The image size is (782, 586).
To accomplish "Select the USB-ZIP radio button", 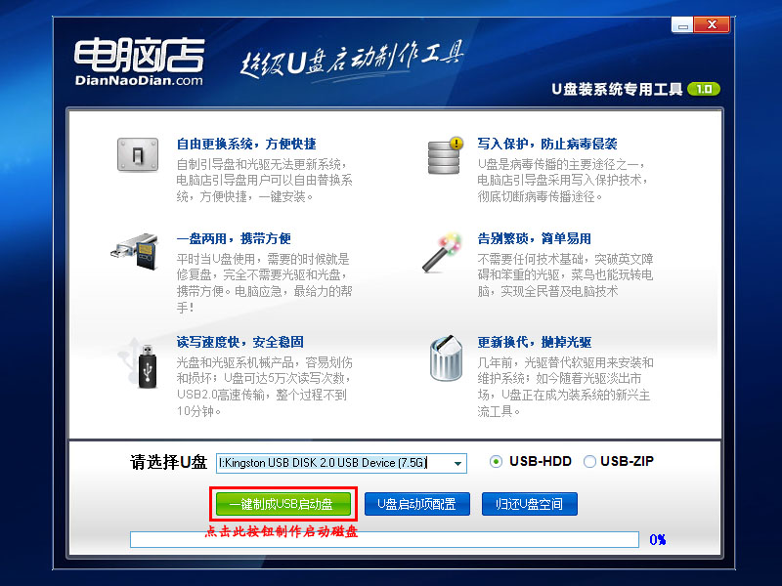I will click(x=590, y=462).
